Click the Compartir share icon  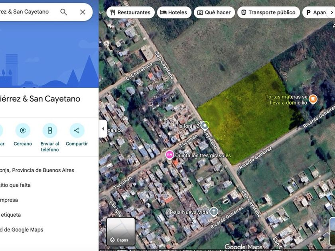point(77,130)
